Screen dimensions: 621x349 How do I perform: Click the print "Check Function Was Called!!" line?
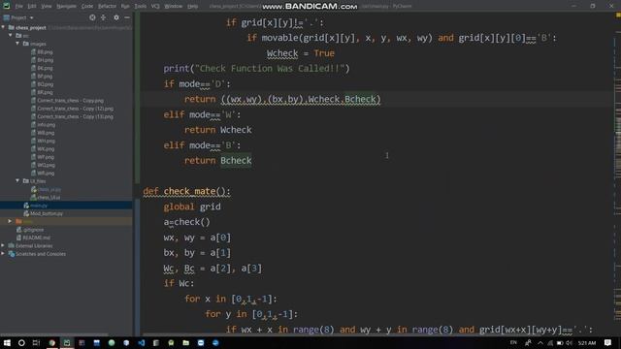[256, 69]
